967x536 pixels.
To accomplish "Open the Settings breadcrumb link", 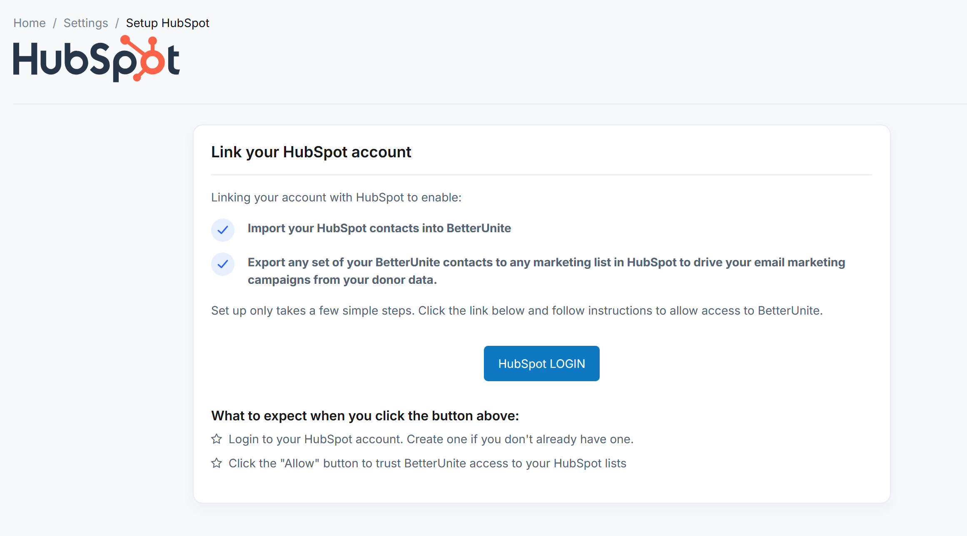I will coord(86,23).
